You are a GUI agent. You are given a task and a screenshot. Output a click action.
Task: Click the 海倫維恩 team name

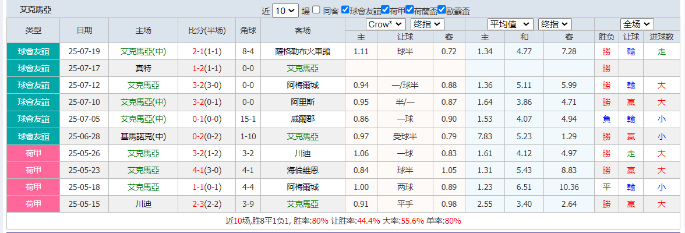point(303,171)
